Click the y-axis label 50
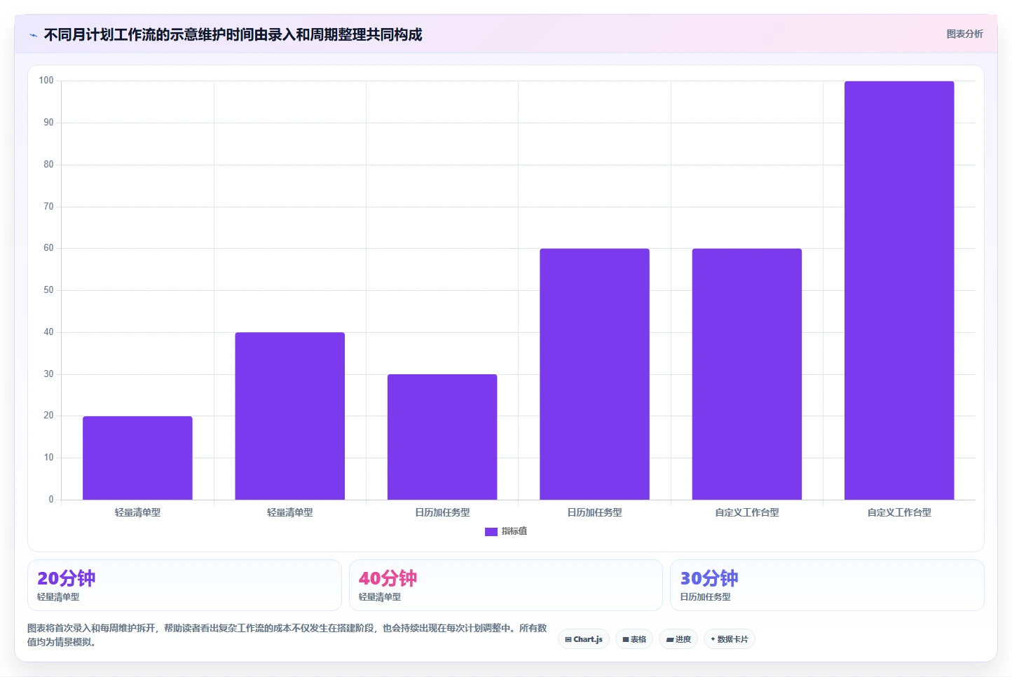This screenshot has height=677, width=1012. [48, 290]
